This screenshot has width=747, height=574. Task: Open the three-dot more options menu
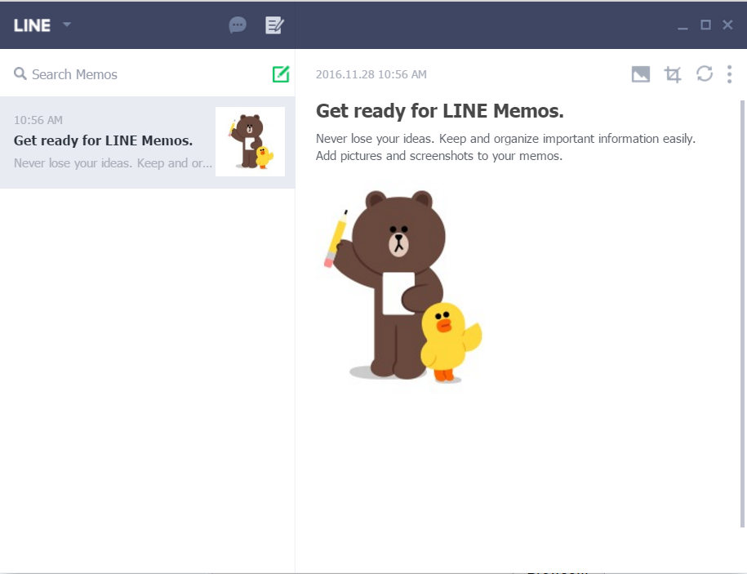pos(729,74)
